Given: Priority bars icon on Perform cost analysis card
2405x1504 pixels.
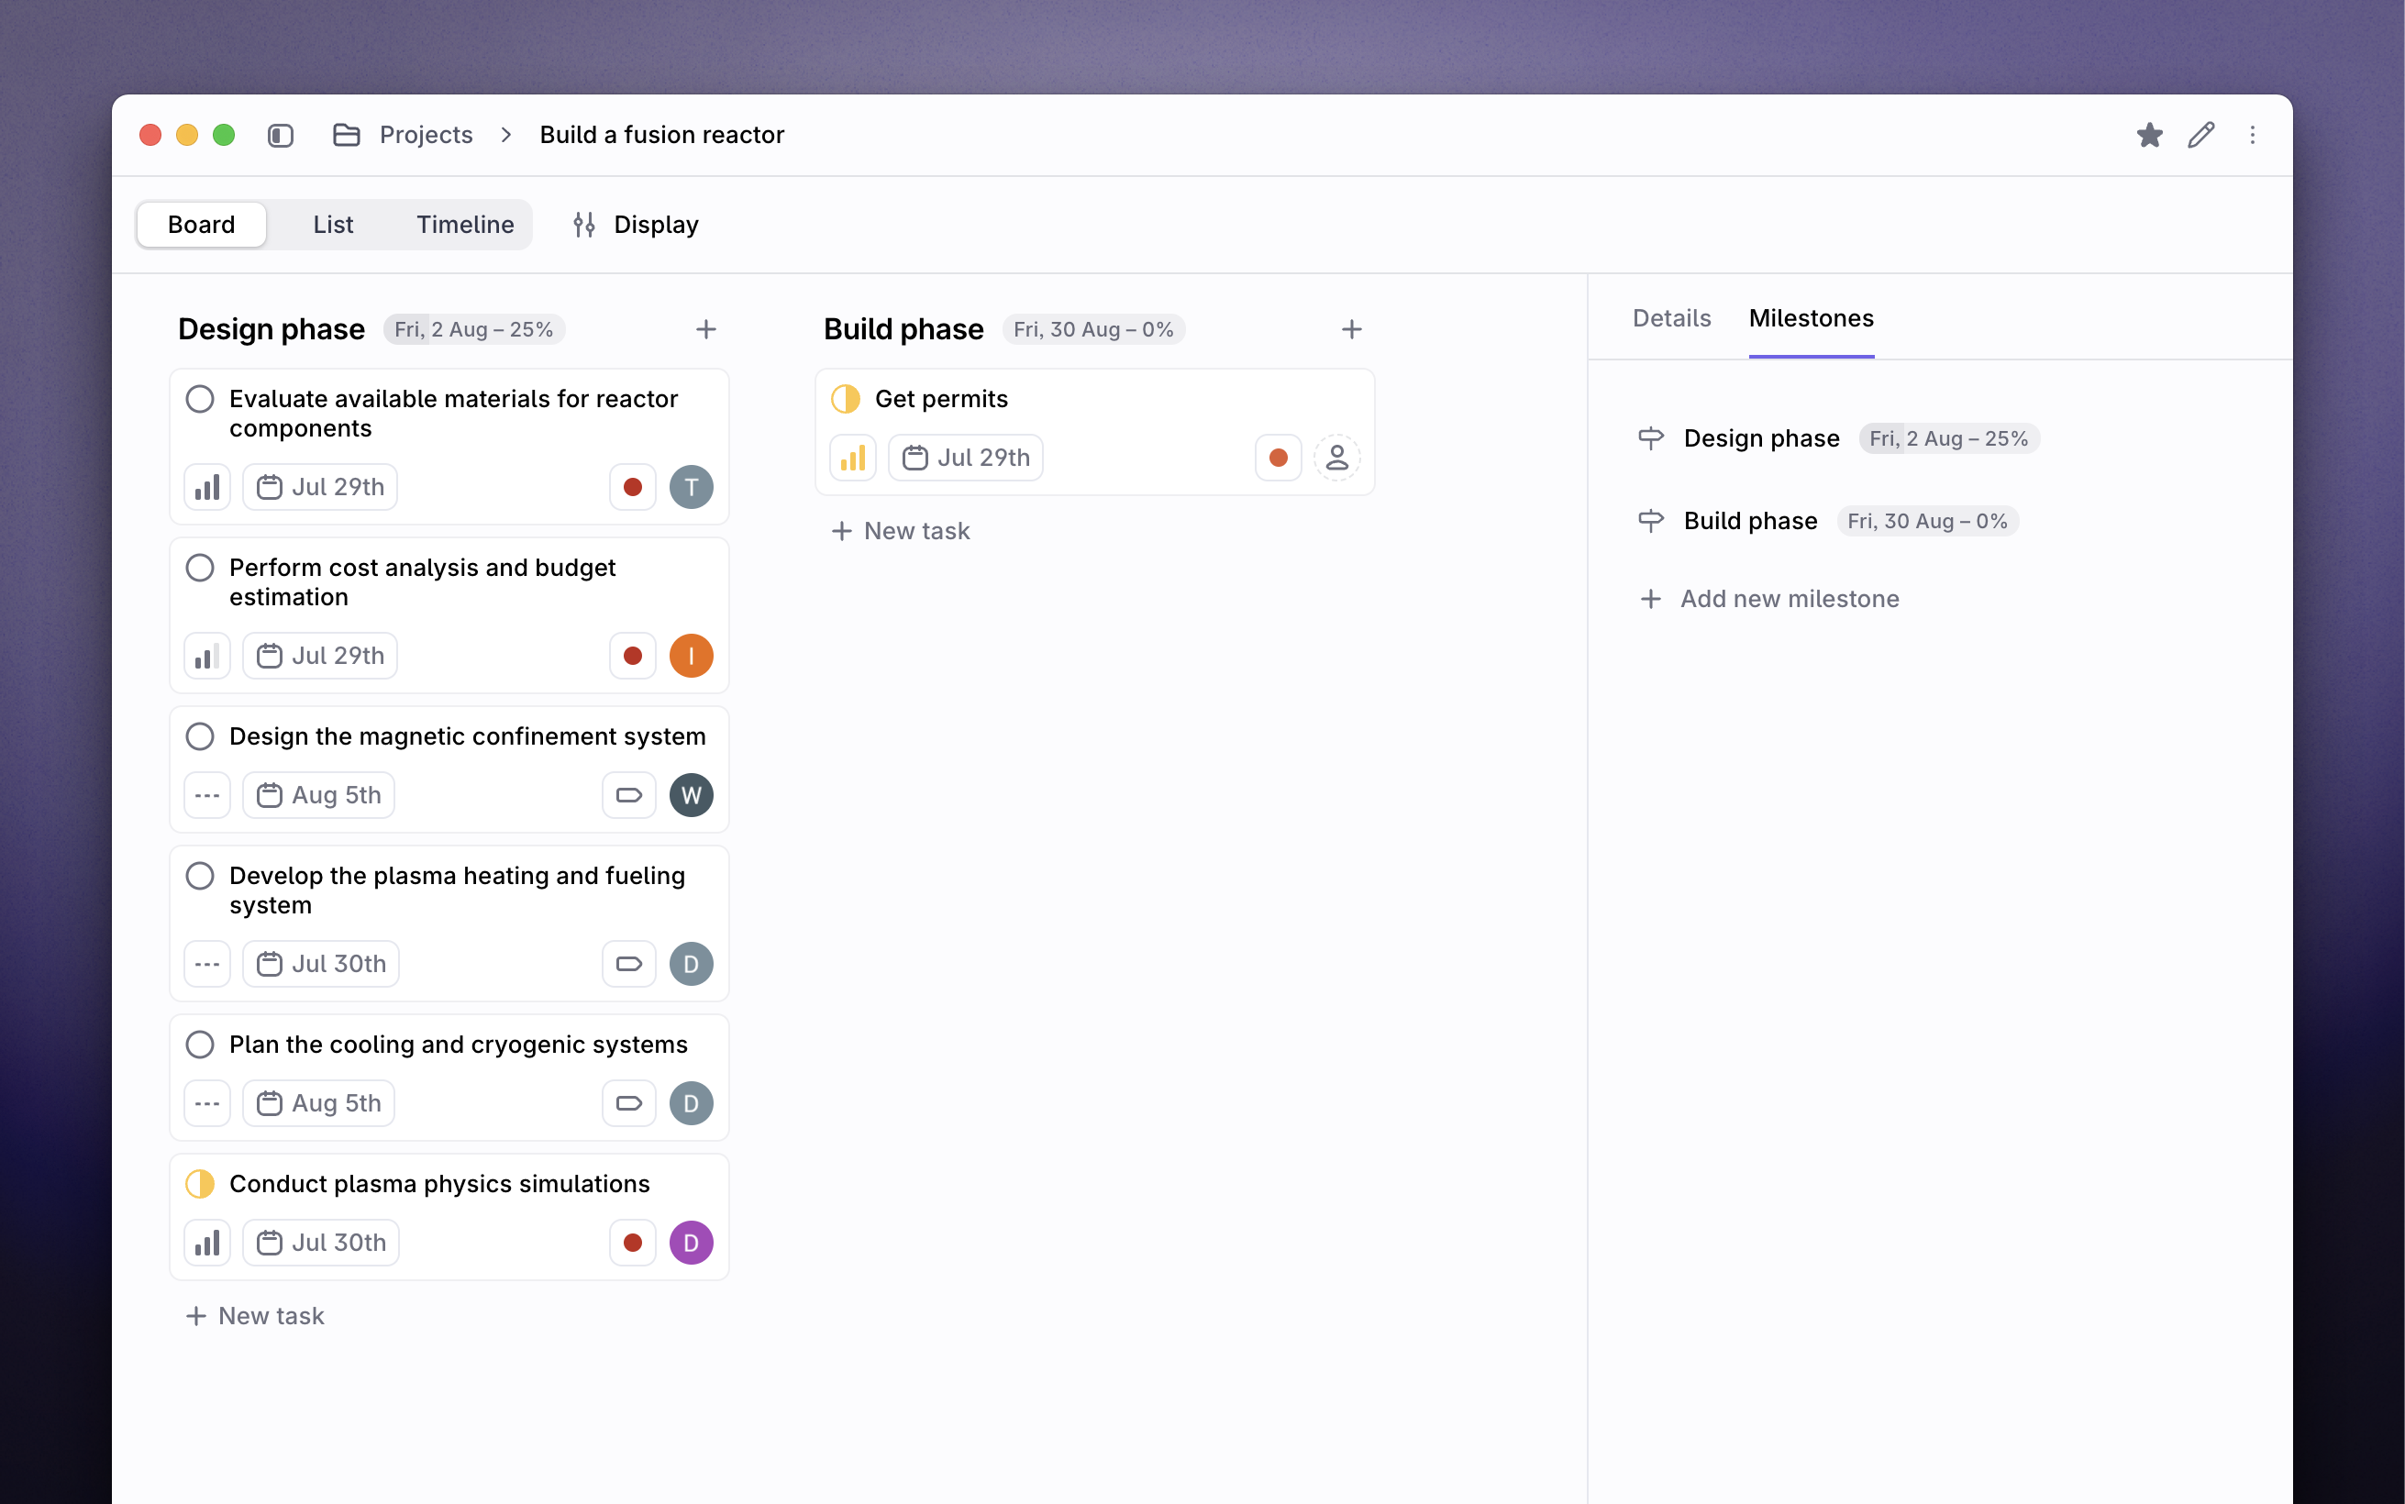Looking at the screenshot, I should pos(207,657).
